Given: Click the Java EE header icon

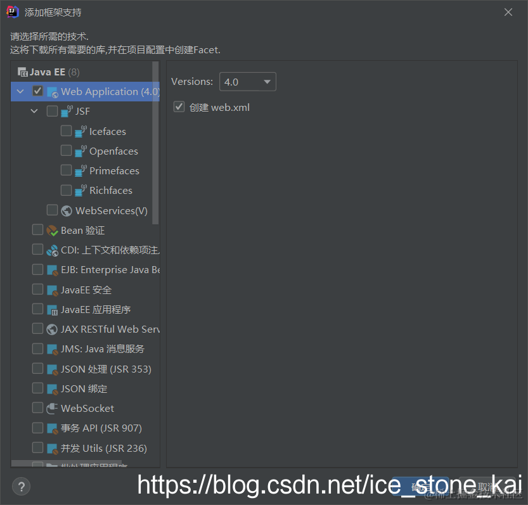Looking at the screenshot, I should [22, 72].
